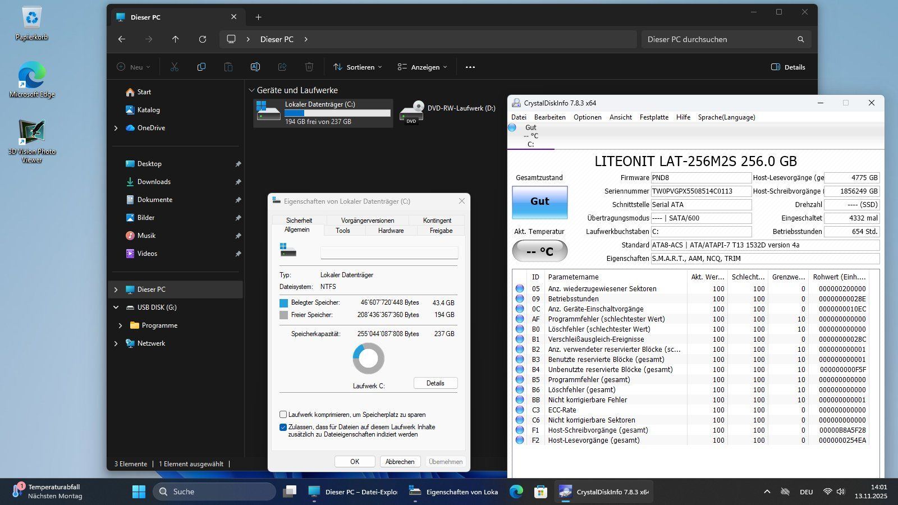Open the Sortieren dropdown
This screenshot has height=505, width=898.
click(x=358, y=67)
